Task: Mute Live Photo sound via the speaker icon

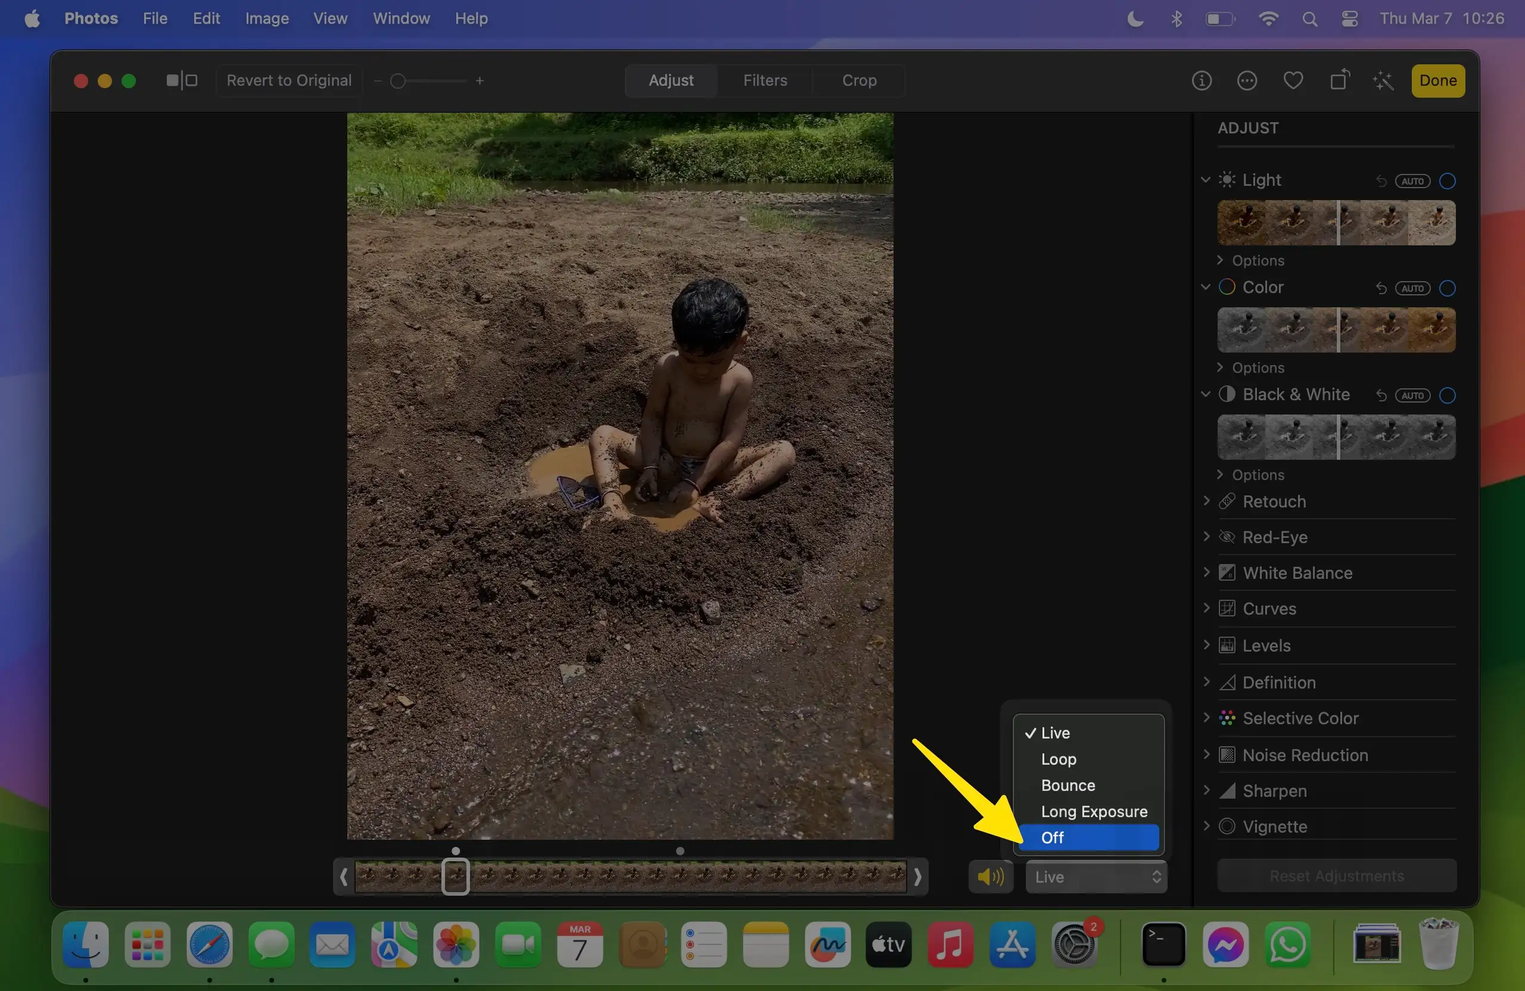Action: pos(991,876)
